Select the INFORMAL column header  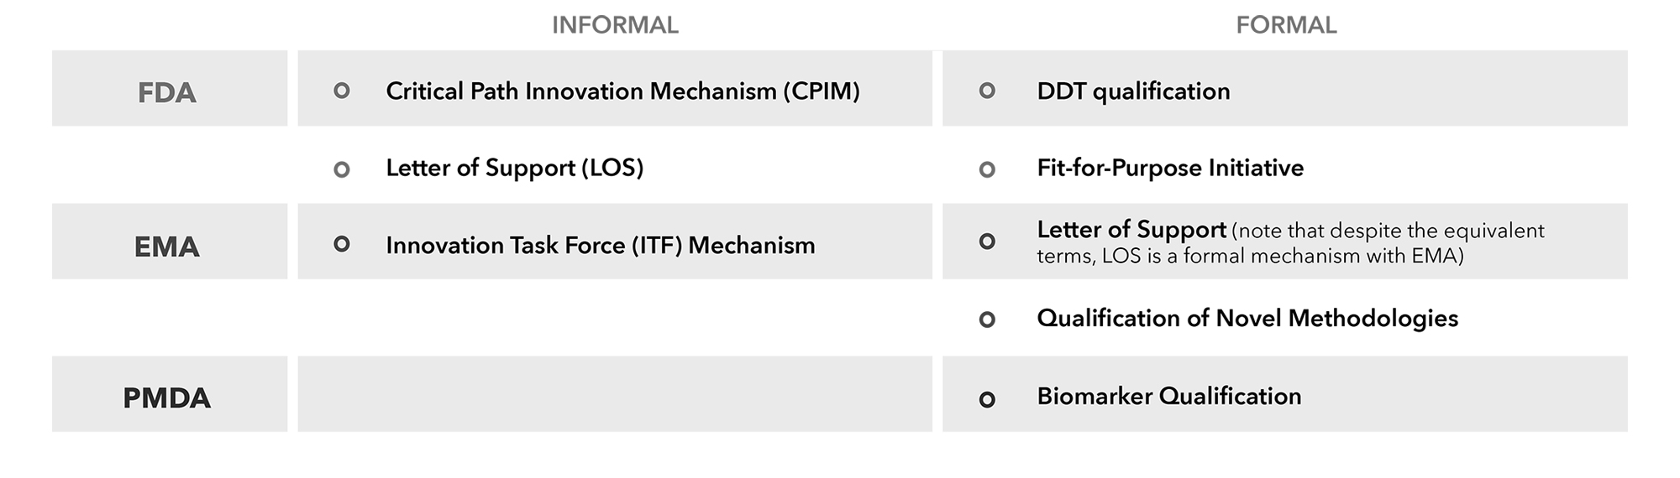(x=615, y=25)
